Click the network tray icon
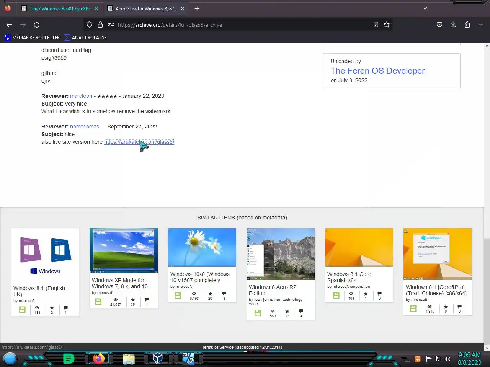This screenshot has height=367, width=490. [438, 359]
